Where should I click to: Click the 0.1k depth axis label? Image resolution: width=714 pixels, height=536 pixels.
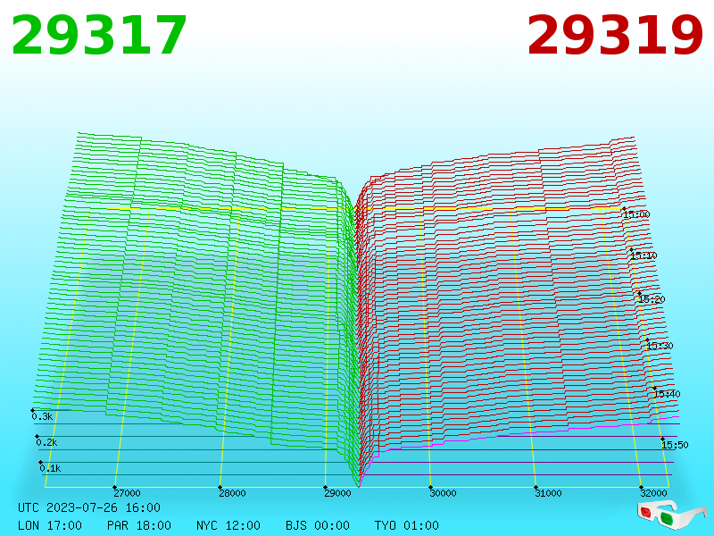coord(50,468)
